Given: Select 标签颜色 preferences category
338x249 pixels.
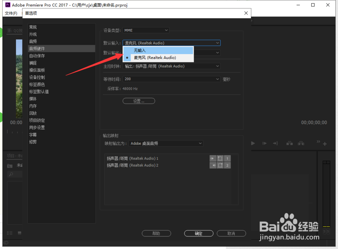Looking at the screenshot, I should tap(62, 84).
